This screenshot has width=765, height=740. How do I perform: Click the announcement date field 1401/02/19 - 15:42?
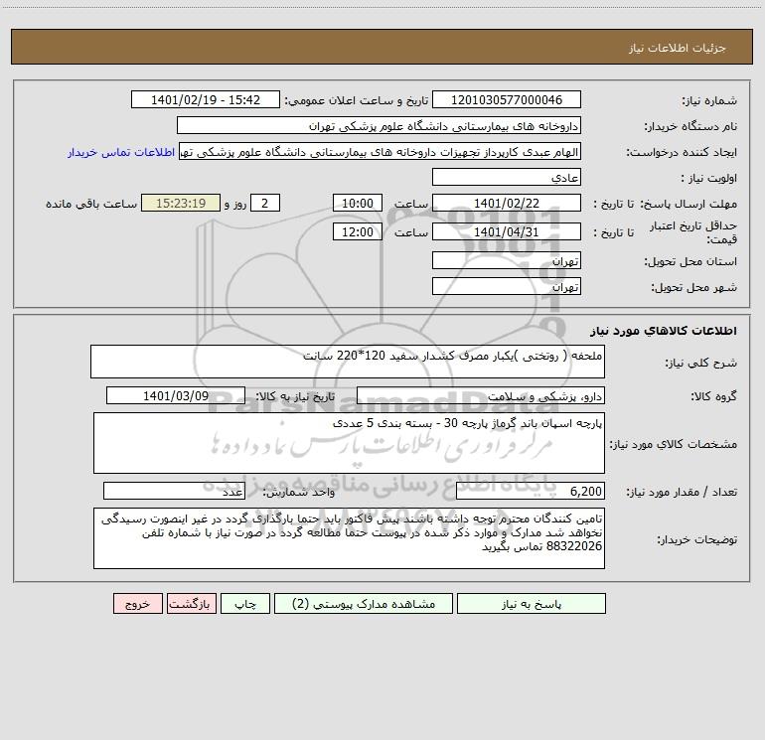[x=206, y=99]
